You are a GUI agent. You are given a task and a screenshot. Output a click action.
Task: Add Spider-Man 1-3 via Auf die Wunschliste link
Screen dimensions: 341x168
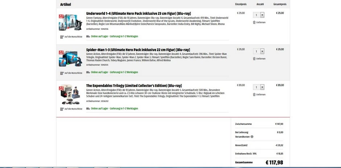73,73
